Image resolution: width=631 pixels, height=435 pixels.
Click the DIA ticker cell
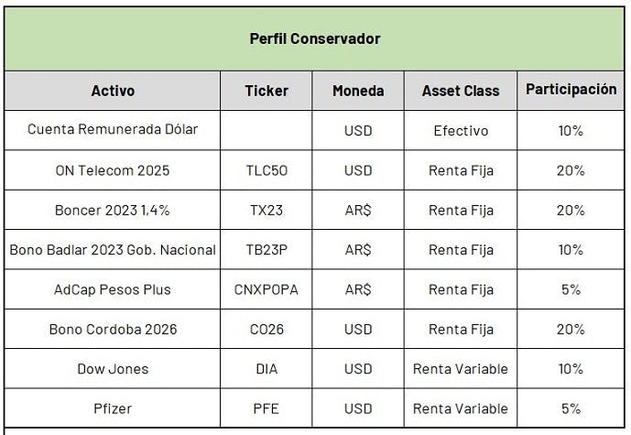[267, 368]
